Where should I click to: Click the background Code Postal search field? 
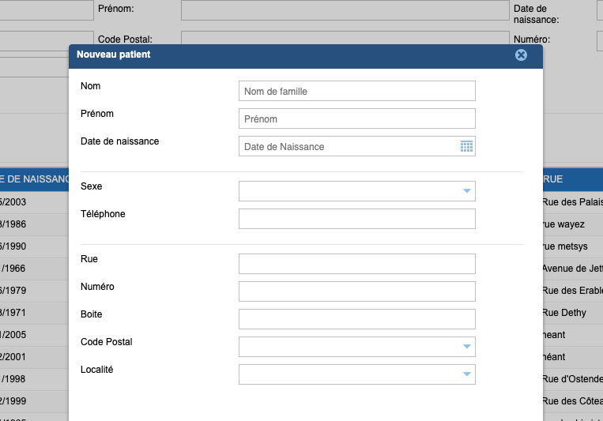[345, 38]
